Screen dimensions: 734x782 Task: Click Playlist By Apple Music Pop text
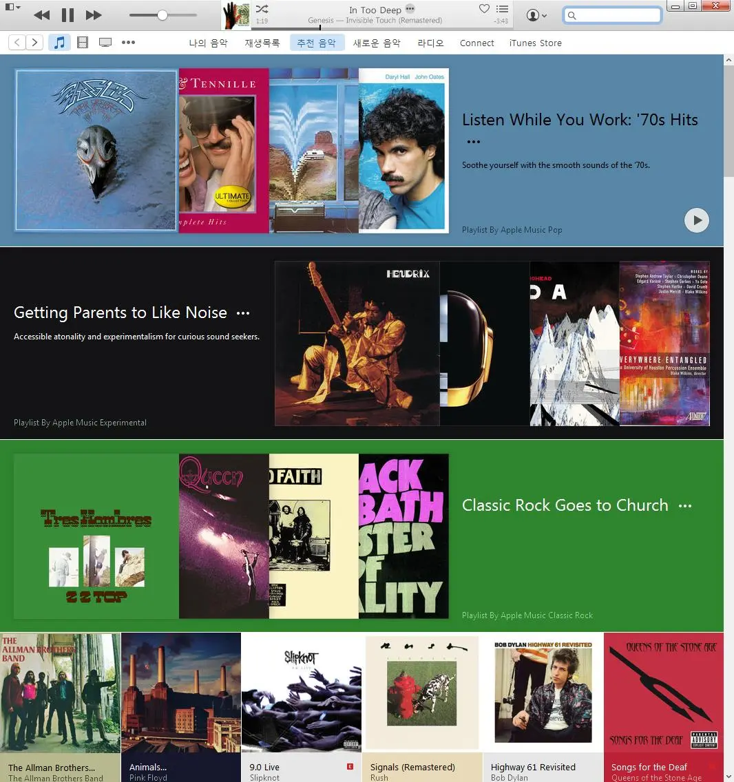pos(512,230)
